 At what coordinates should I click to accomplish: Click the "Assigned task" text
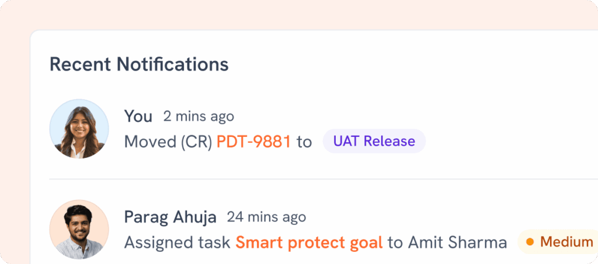[x=177, y=242]
